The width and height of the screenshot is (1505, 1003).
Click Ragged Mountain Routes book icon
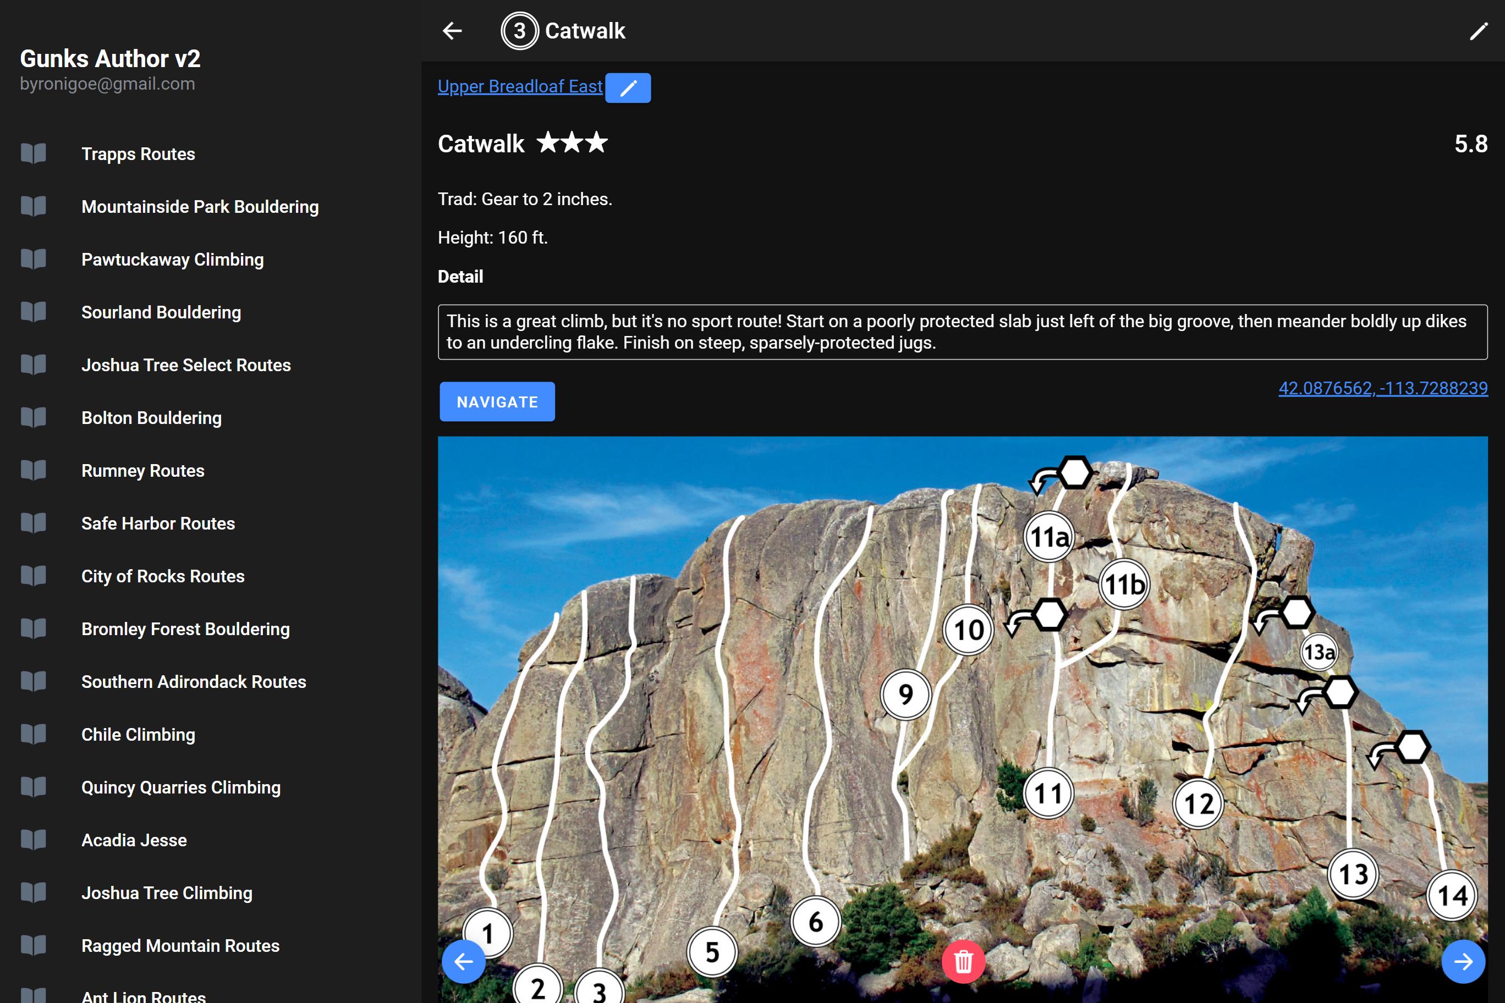click(33, 945)
